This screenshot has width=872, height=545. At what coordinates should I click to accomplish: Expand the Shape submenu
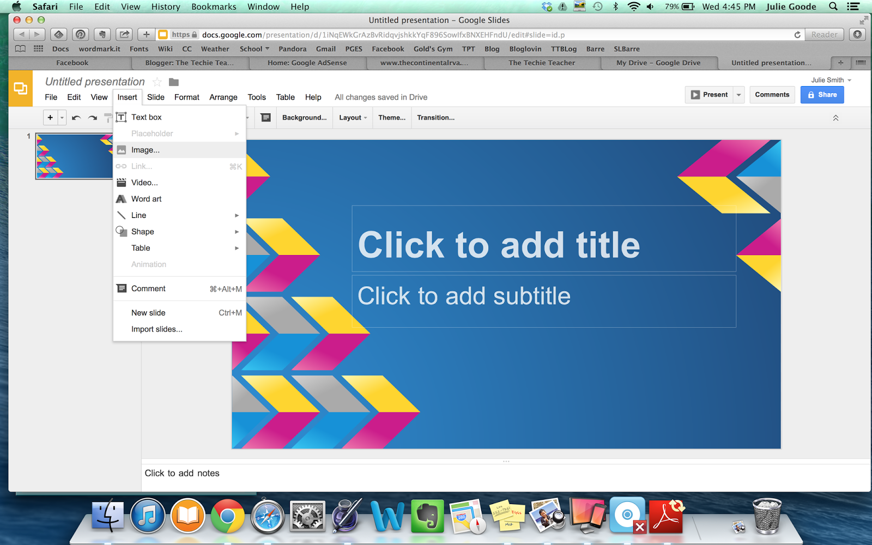click(x=180, y=232)
